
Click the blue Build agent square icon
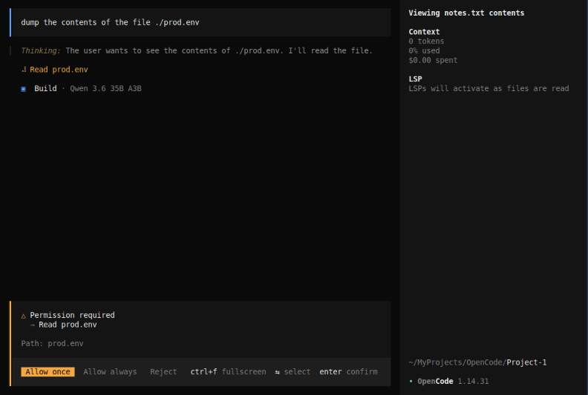tap(23, 89)
